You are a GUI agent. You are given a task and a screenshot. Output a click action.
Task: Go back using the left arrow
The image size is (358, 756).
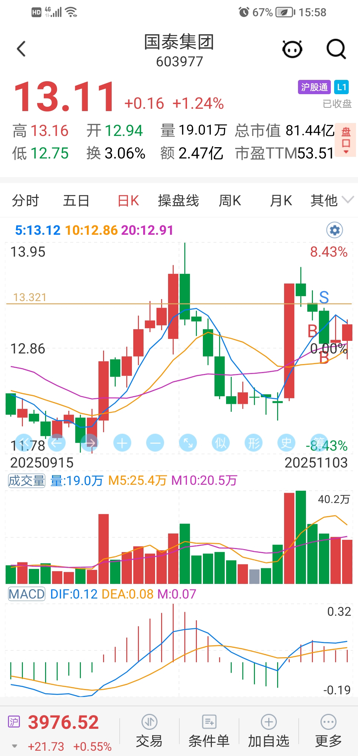click(21, 49)
